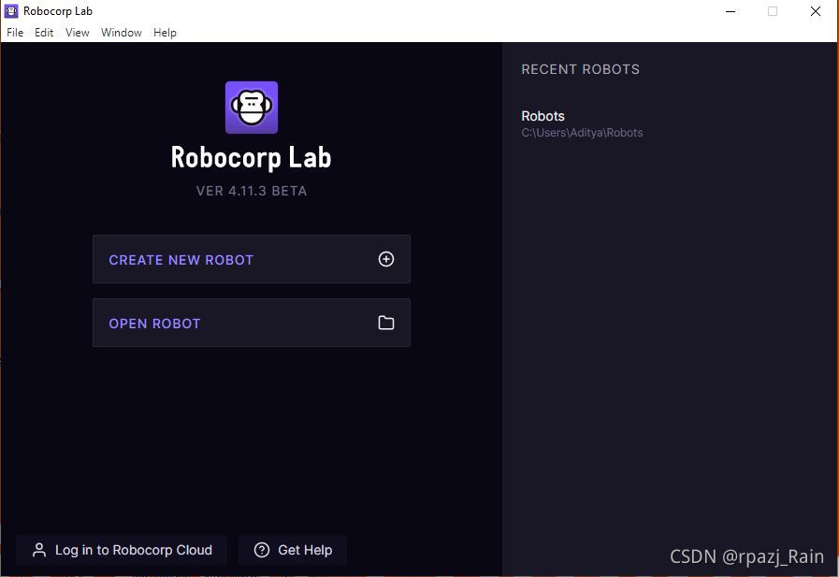Viewport: 839px width, 577px height.
Task: Click the Robocorp Lab title bar app icon
Action: (x=11, y=10)
